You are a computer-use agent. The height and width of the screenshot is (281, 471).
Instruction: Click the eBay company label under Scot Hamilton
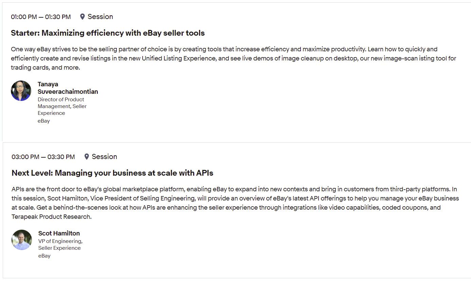[44, 256]
